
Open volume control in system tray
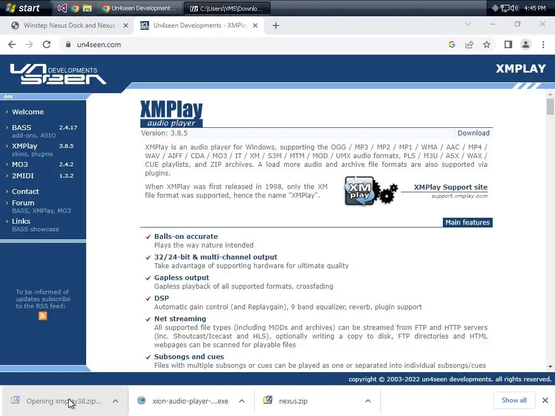coord(514,8)
